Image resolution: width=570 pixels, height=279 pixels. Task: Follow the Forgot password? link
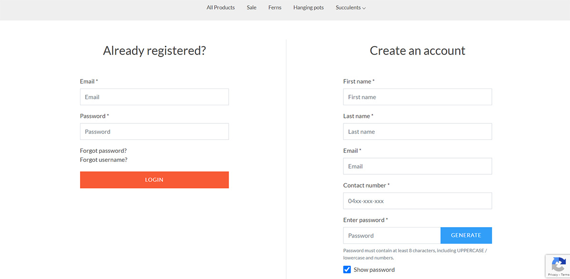coord(103,150)
